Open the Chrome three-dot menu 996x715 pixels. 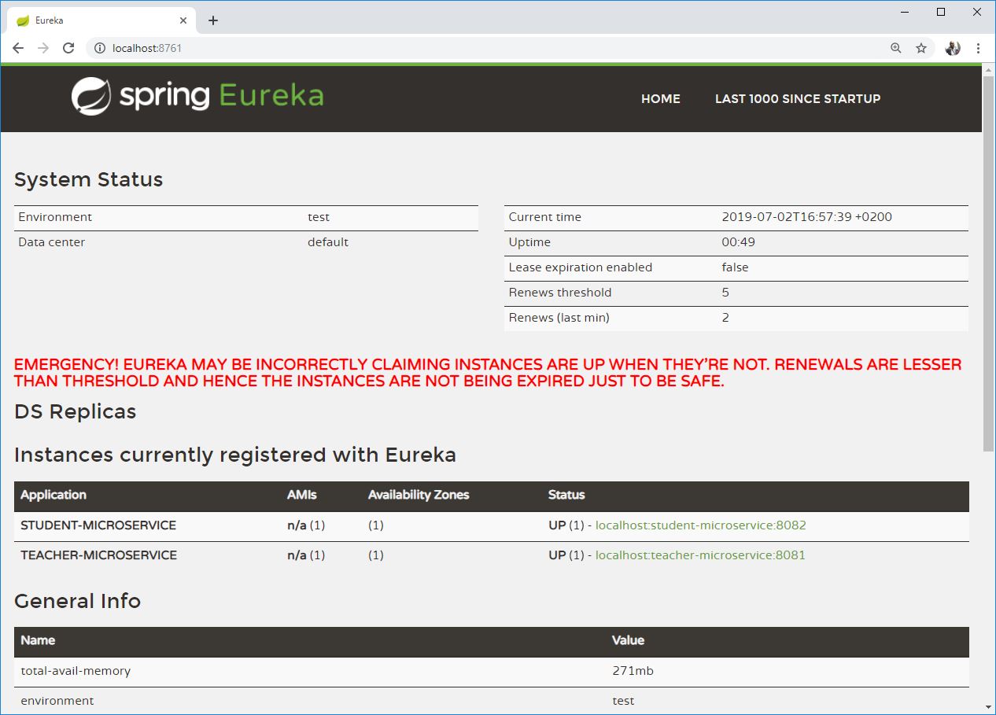click(979, 48)
